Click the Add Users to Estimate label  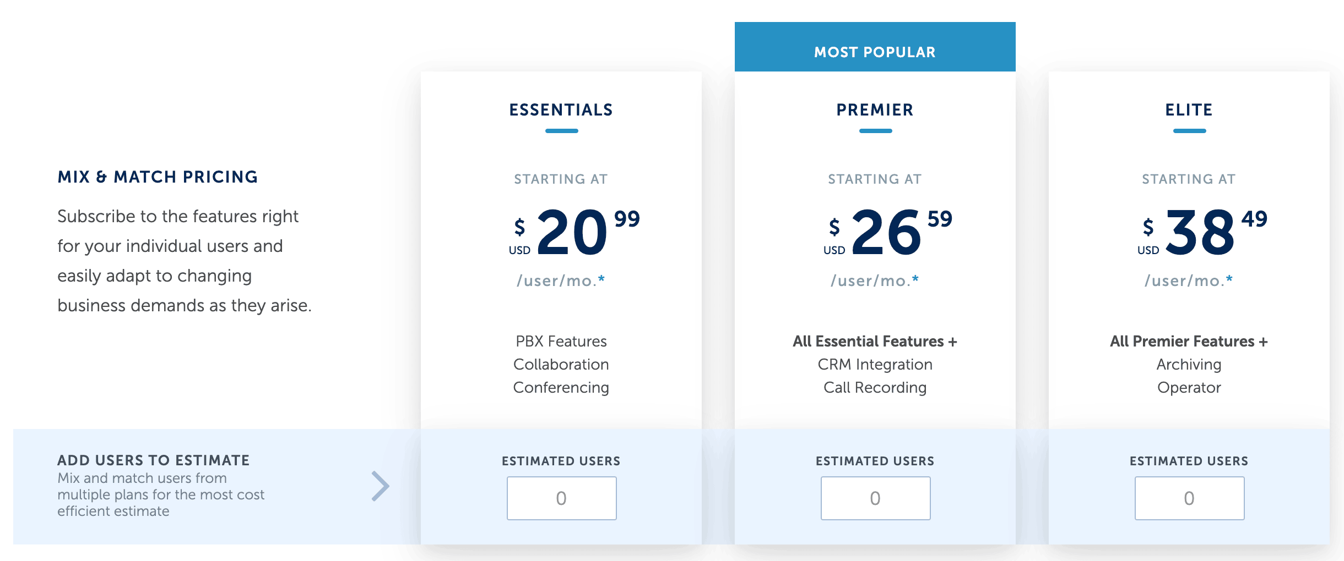tap(153, 460)
